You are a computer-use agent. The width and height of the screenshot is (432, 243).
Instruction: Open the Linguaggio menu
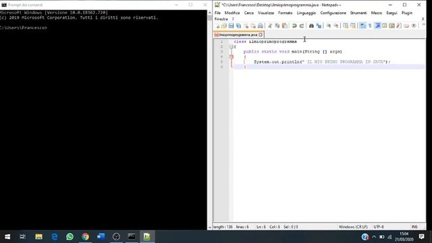pos(306,13)
